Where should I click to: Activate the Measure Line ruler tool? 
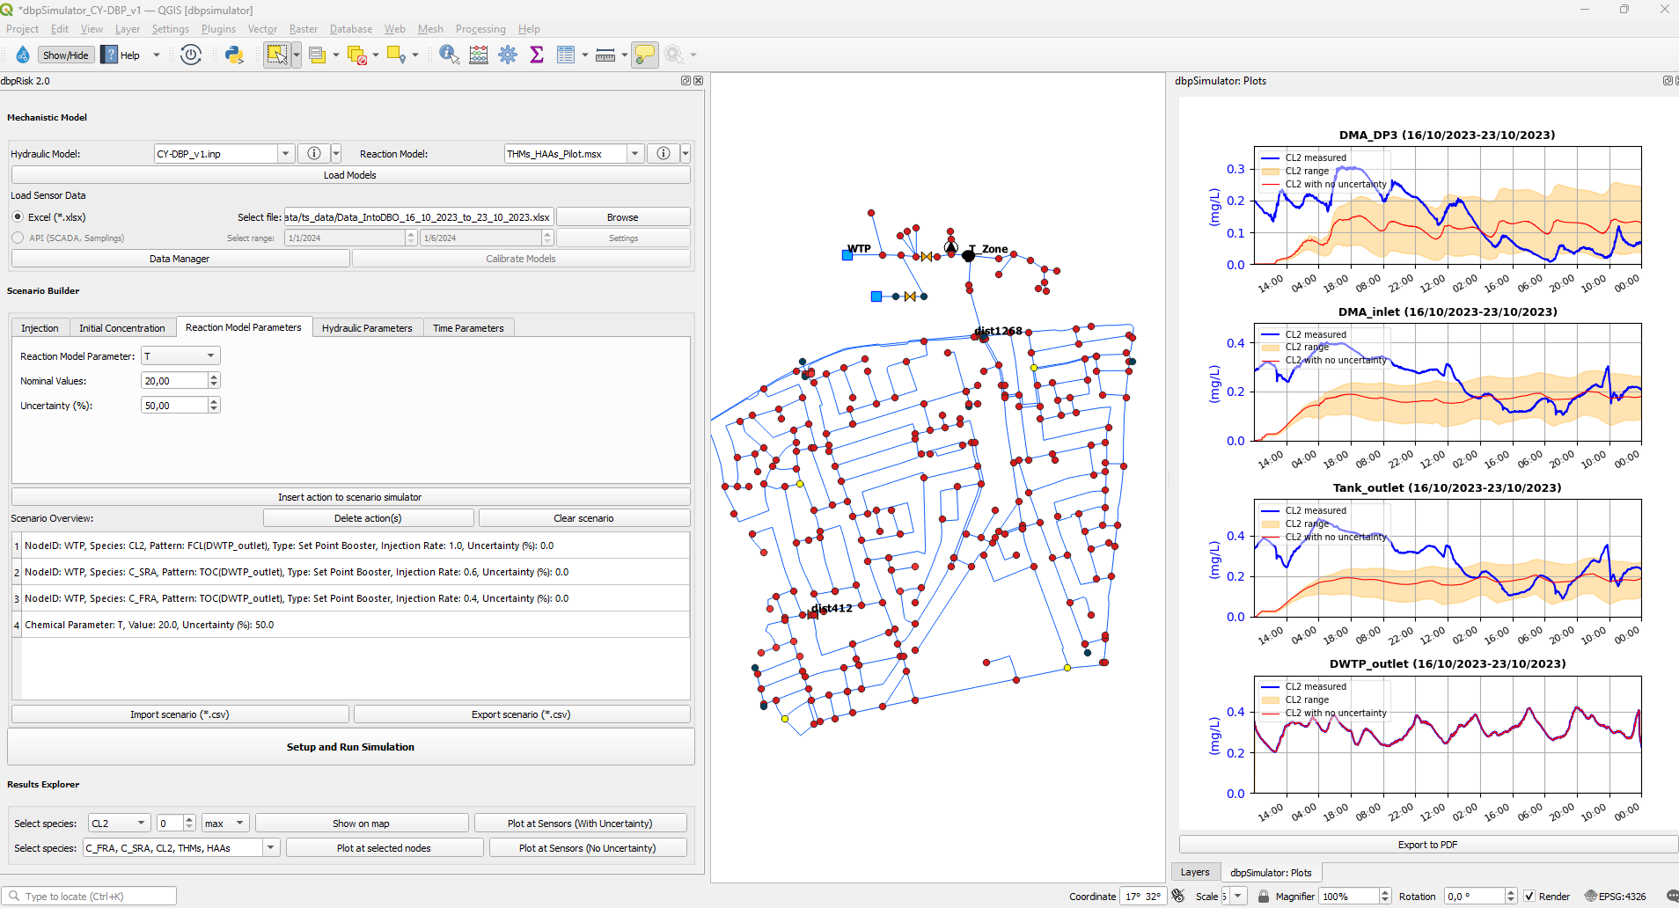pyautogui.click(x=605, y=55)
